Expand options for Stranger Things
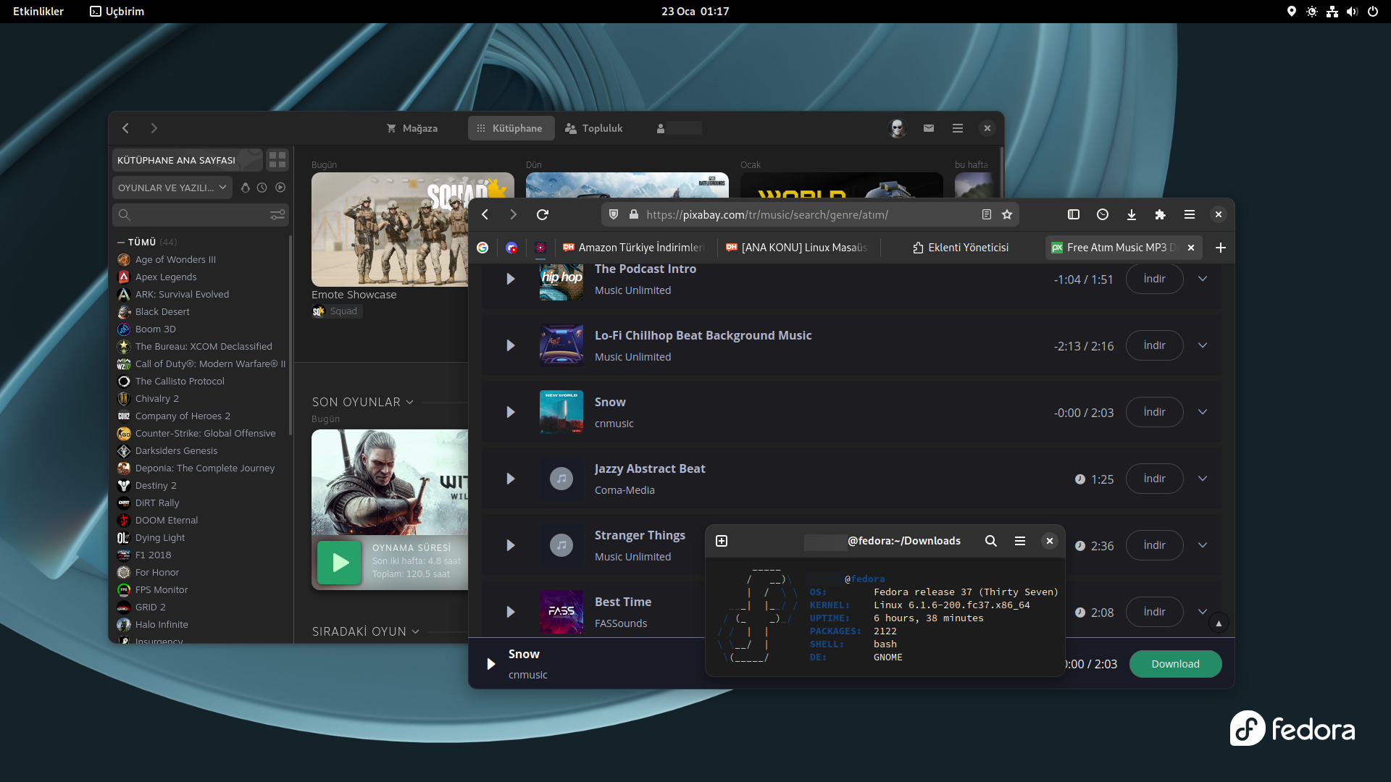The height and width of the screenshot is (782, 1391). (1203, 545)
